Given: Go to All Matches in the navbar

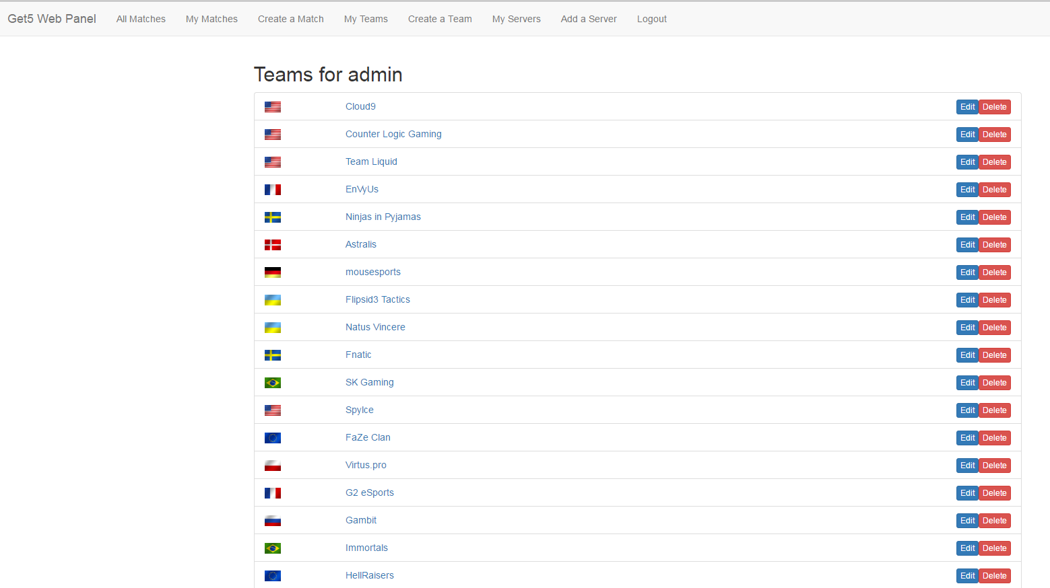Looking at the screenshot, I should [141, 19].
